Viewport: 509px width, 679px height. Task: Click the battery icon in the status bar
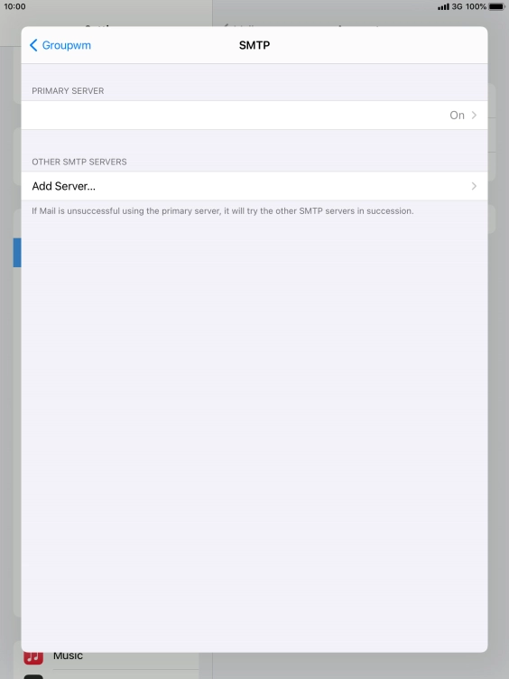(496, 6)
